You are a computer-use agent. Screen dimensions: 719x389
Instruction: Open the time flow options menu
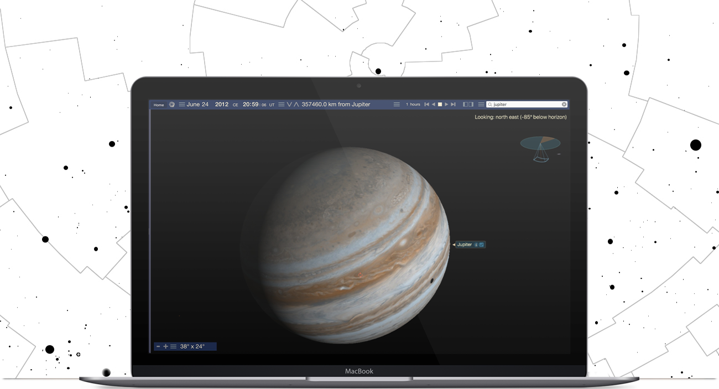pos(397,104)
